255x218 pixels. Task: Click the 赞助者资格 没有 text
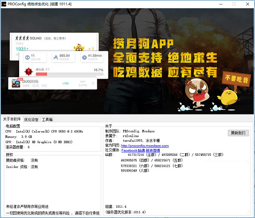pyautogui.click(x=22, y=161)
